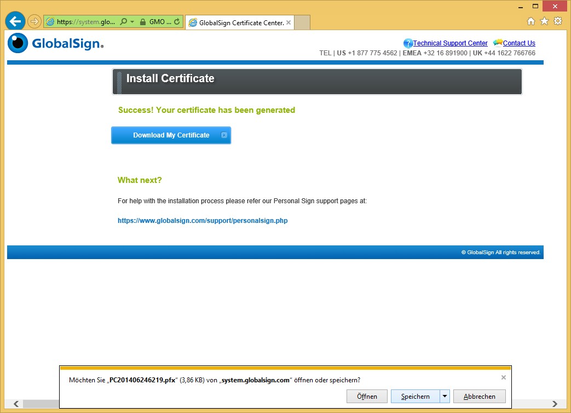
Task: Go back with the browser back arrow
Action: pos(15,21)
